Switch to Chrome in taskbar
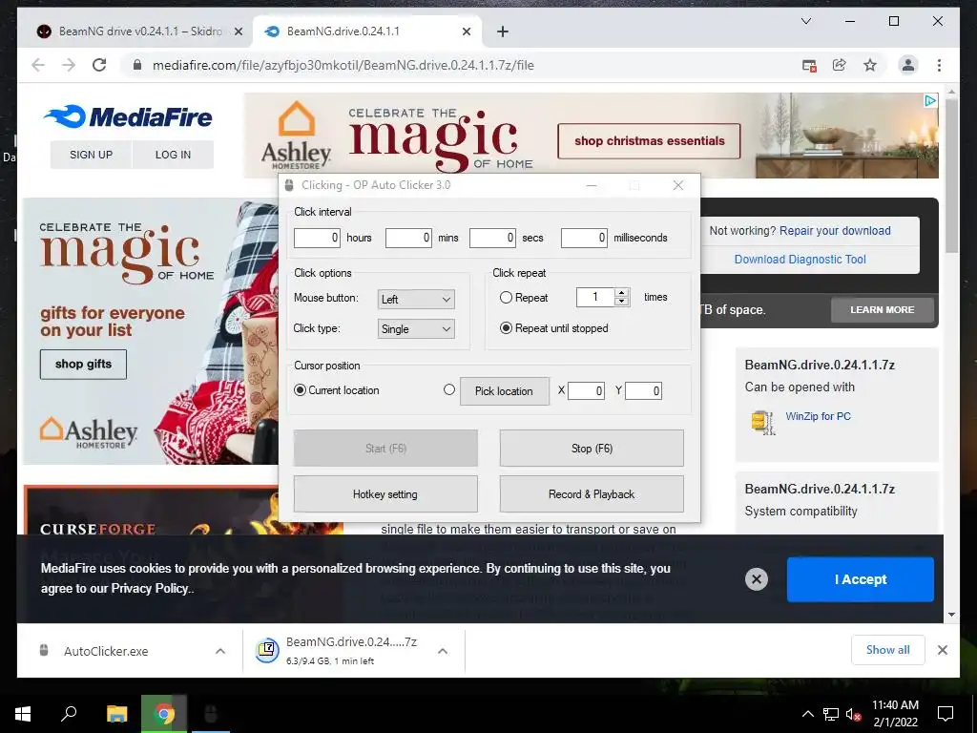Screen dimensions: 977x733 164,714
